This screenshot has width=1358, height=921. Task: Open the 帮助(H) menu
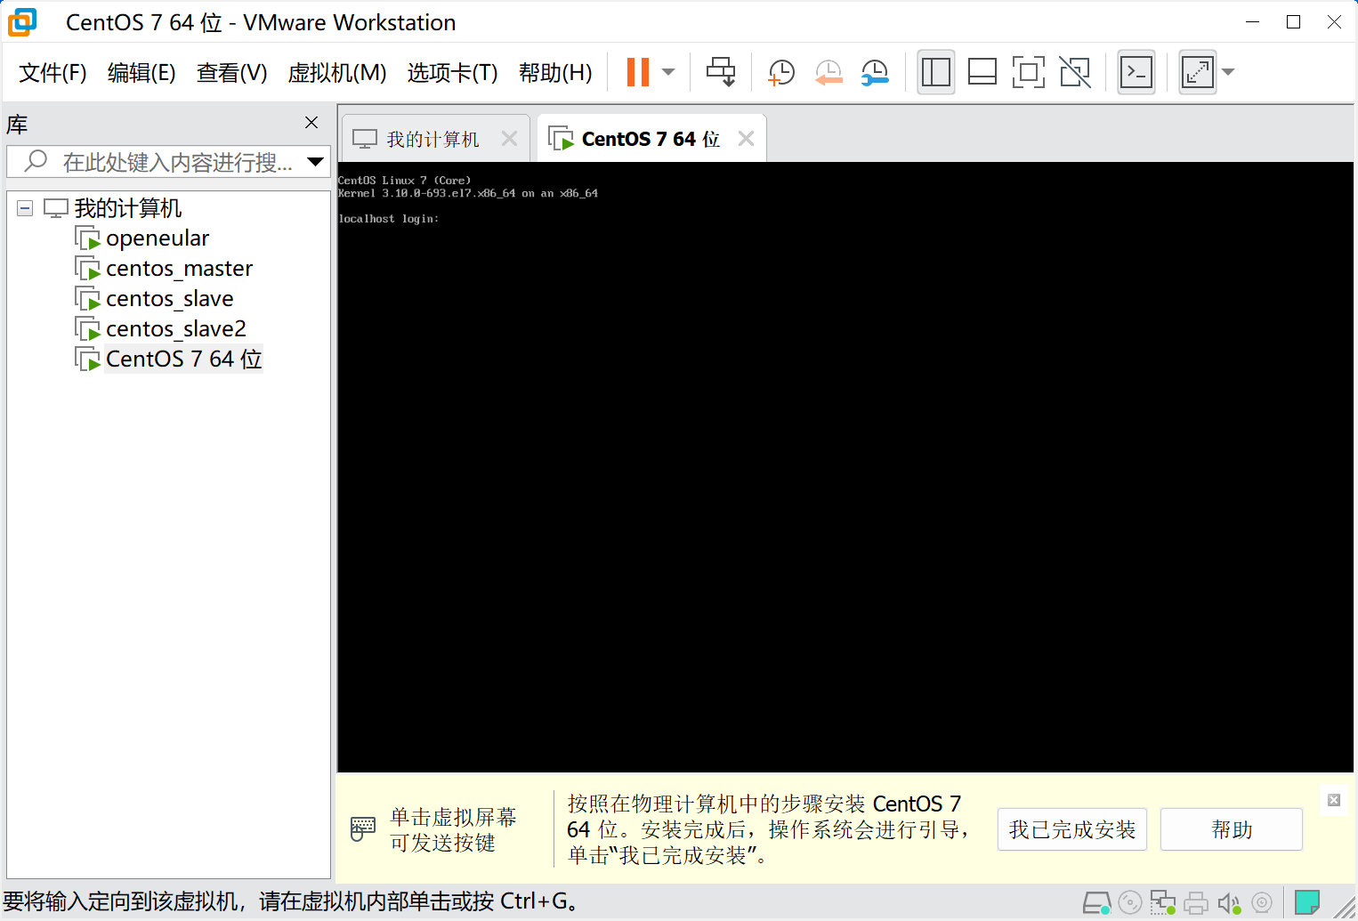point(555,73)
